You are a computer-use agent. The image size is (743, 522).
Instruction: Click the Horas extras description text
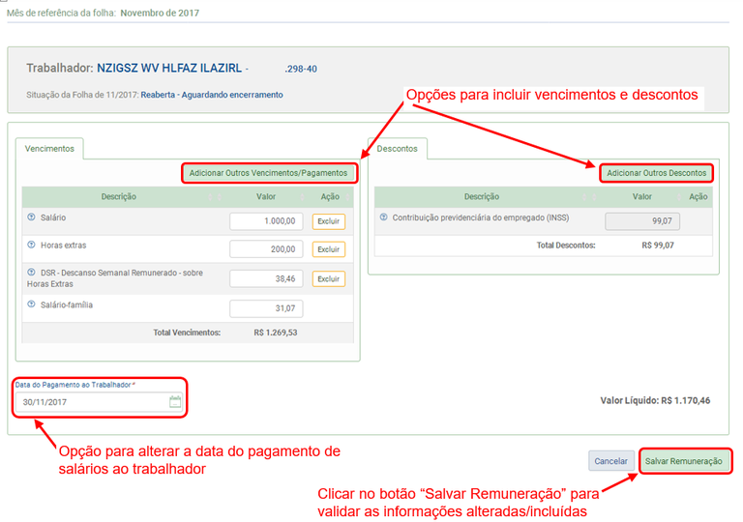tap(64, 246)
